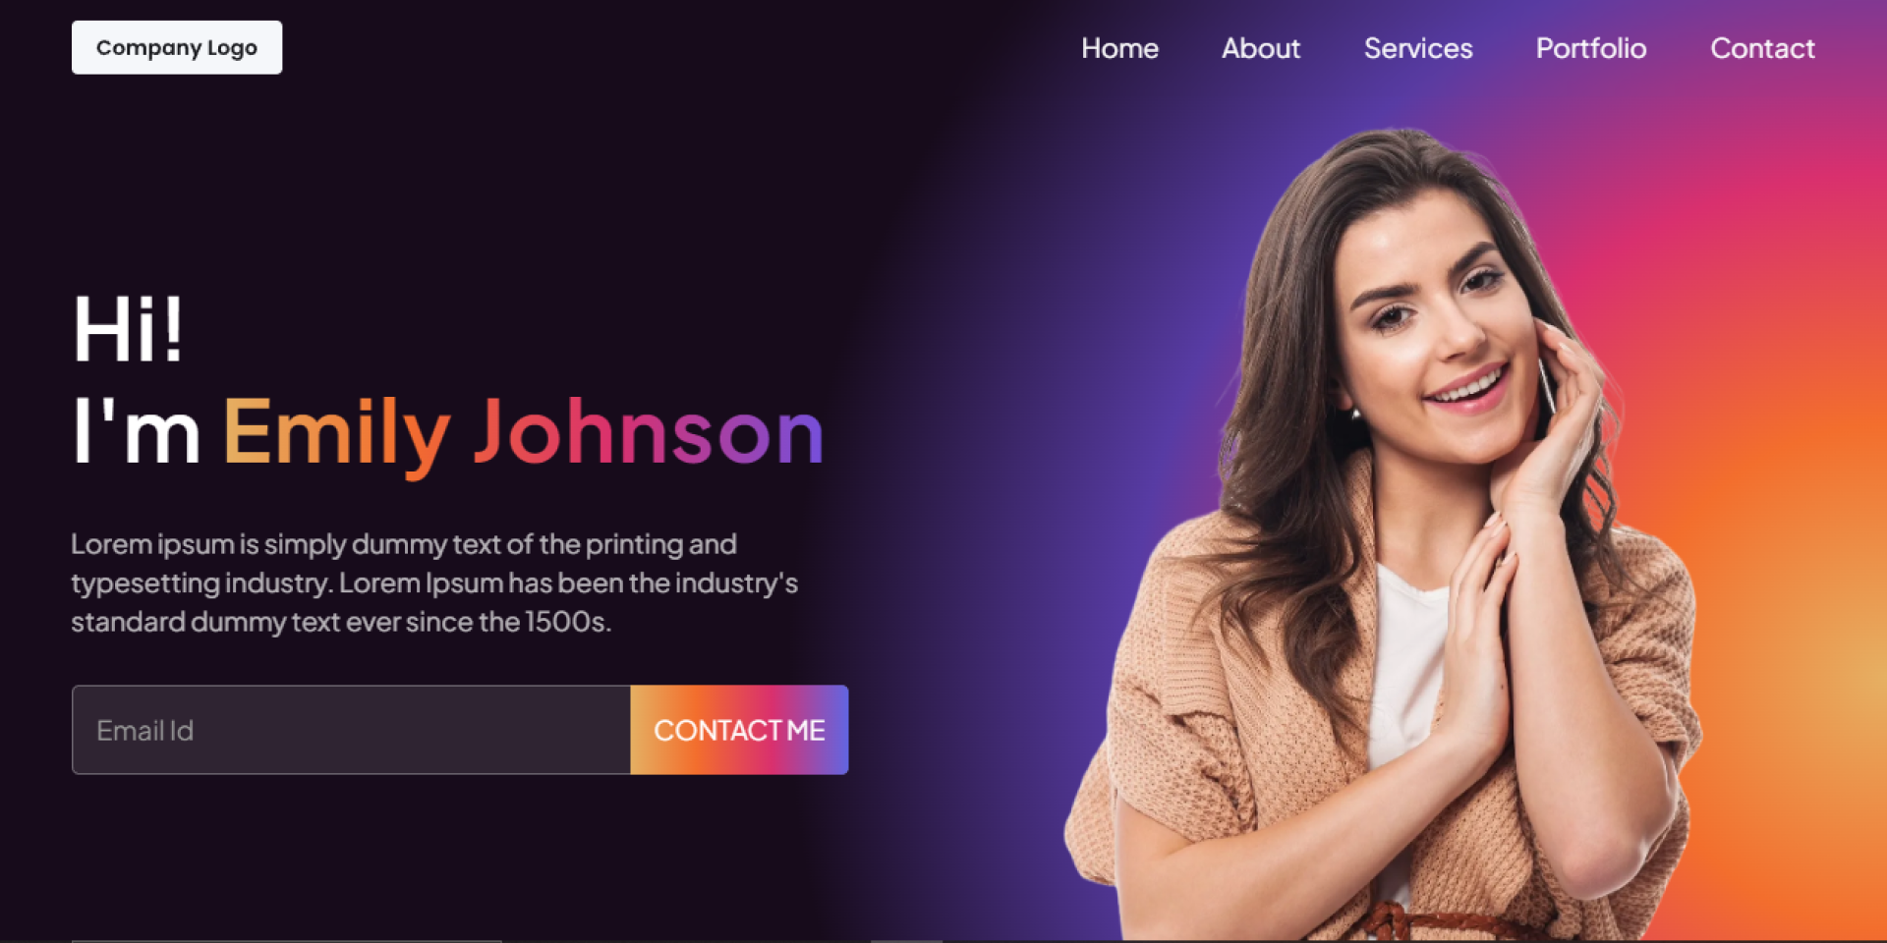Click the word "Emily" in the heading
1887x943 pixels.
click(x=336, y=432)
